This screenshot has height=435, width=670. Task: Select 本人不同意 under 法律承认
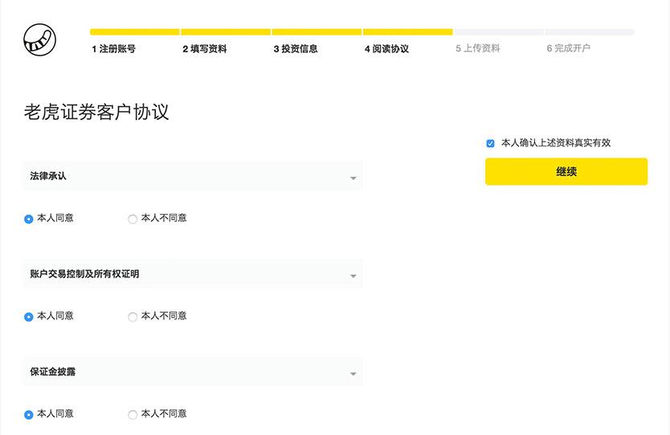(133, 219)
